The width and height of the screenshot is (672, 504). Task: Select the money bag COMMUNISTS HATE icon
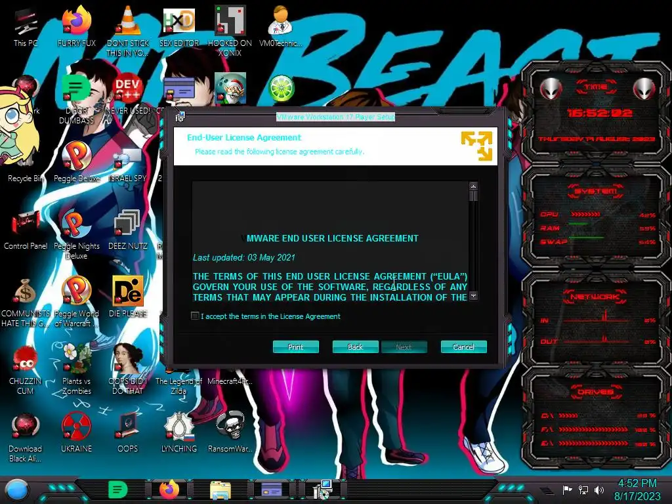coord(26,303)
